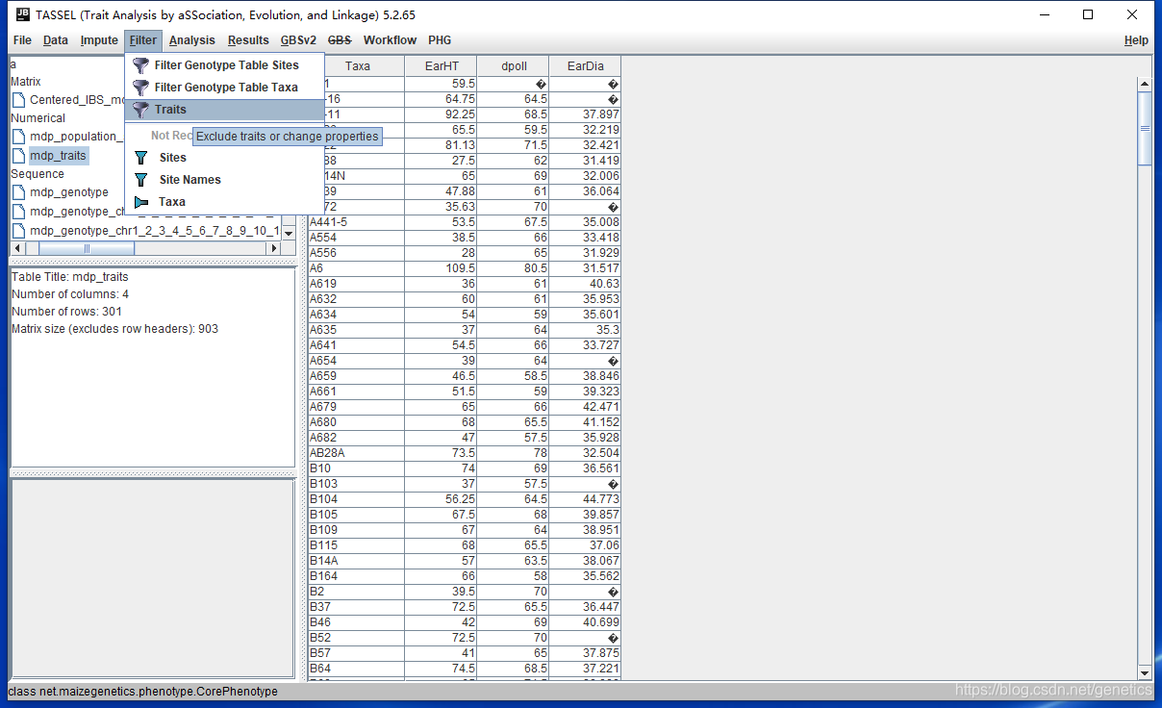The image size is (1162, 708).
Task: Select the mdp_genotype_chr1_2_3_4 dataset
Action: pyautogui.click(x=69, y=212)
